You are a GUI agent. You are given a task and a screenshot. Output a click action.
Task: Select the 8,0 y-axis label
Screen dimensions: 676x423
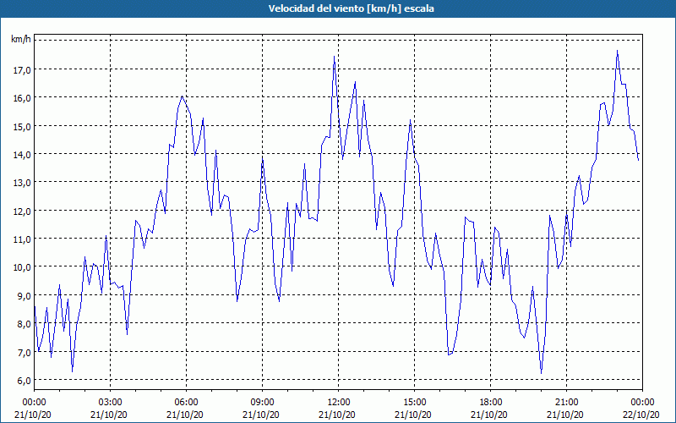tap(24, 323)
